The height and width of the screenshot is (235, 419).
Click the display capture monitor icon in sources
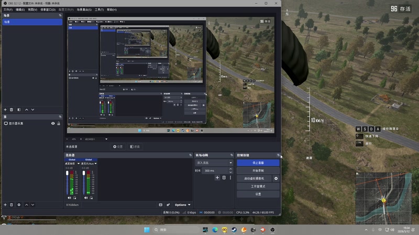6,123
